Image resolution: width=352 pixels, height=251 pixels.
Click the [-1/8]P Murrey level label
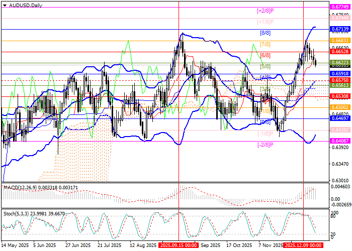[x=266, y=134]
